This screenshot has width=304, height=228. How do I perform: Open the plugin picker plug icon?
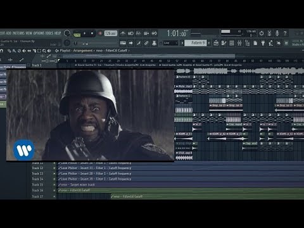(x=263, y=43)
